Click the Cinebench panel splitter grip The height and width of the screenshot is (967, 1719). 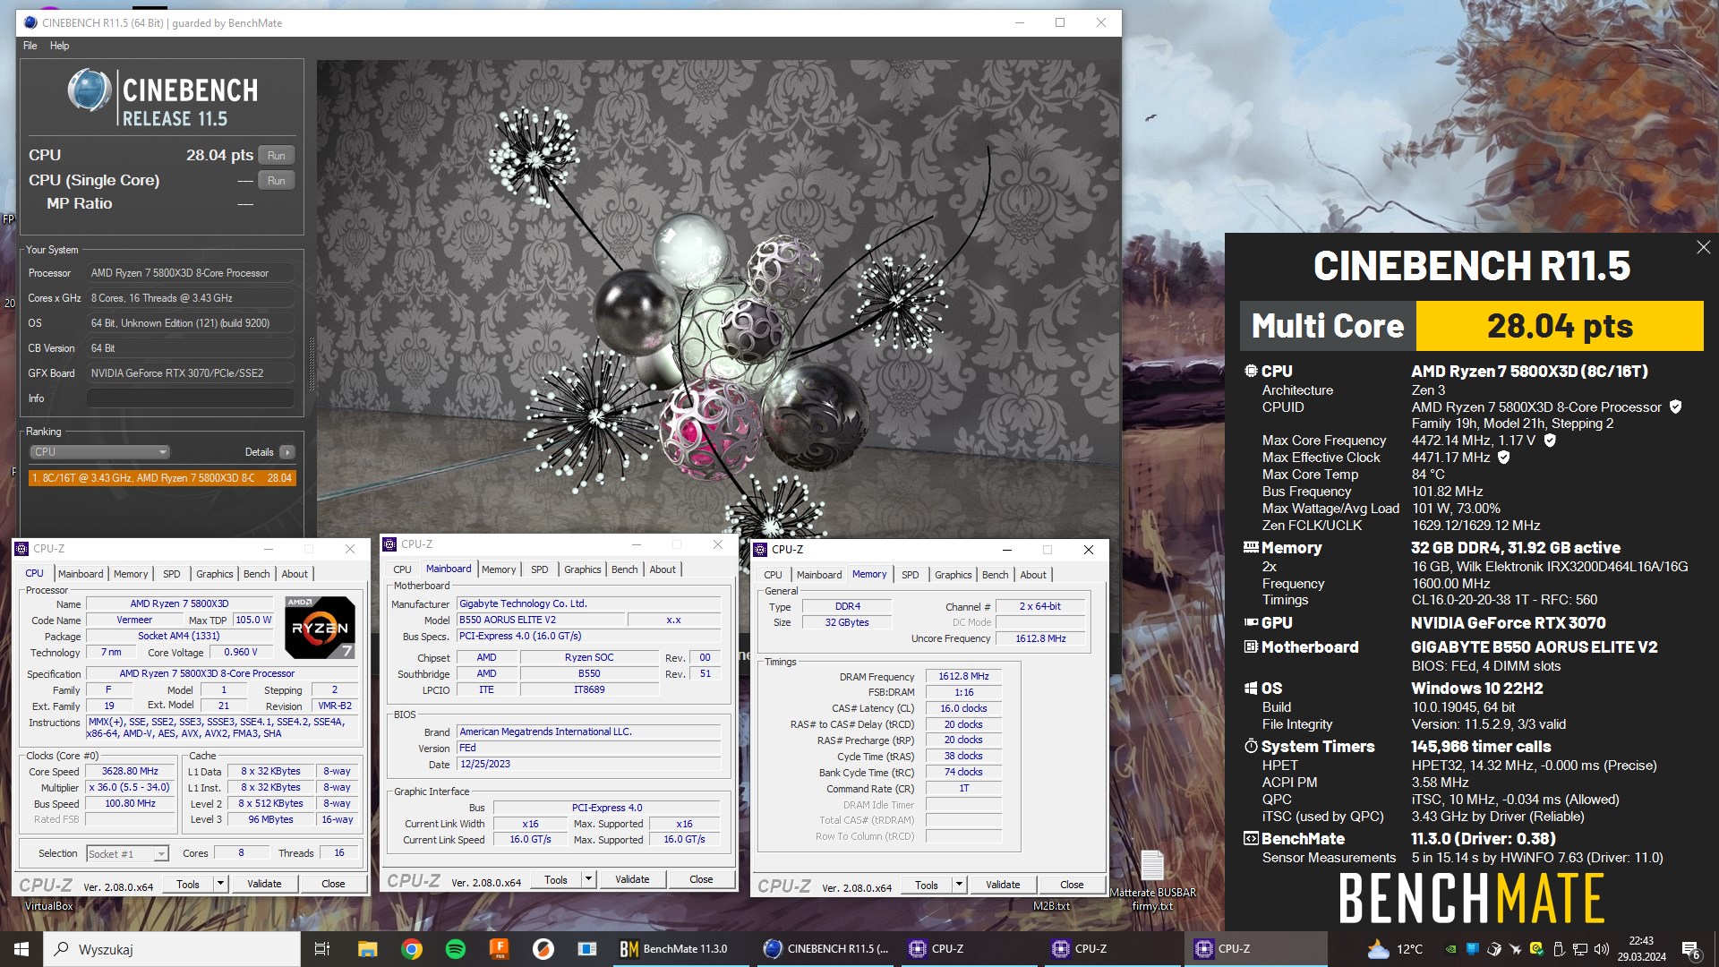click(312, 364)
